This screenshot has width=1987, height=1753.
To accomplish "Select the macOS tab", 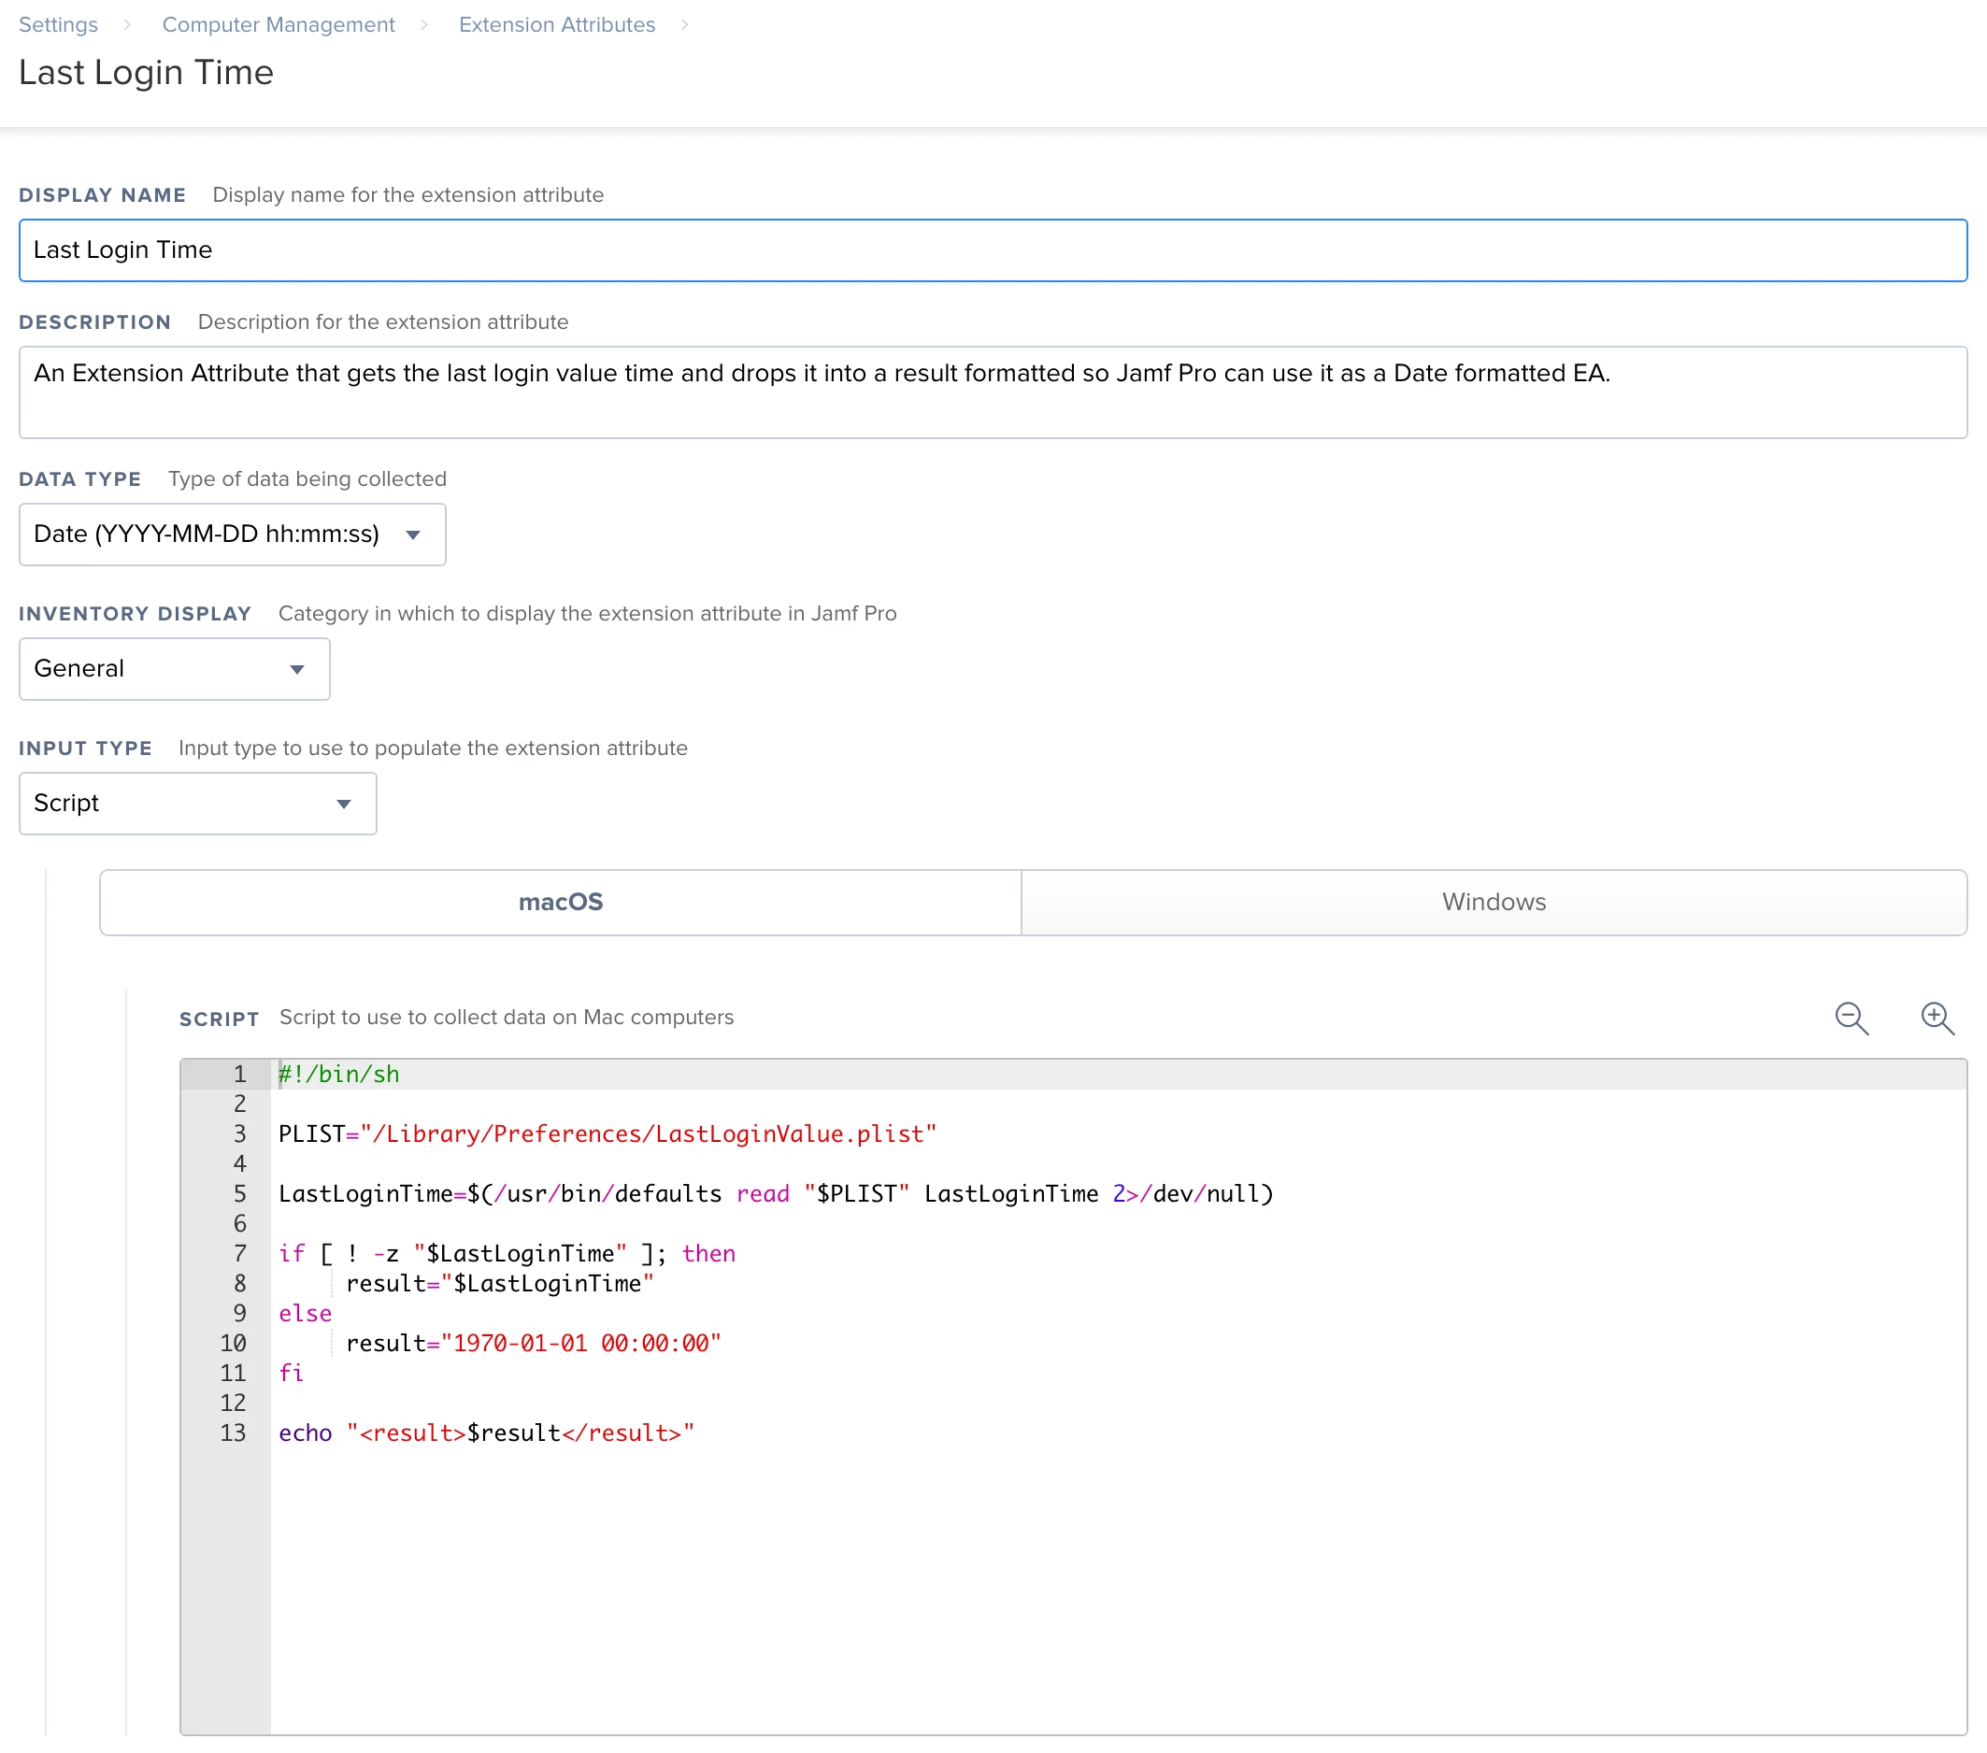I will [561, 902].
